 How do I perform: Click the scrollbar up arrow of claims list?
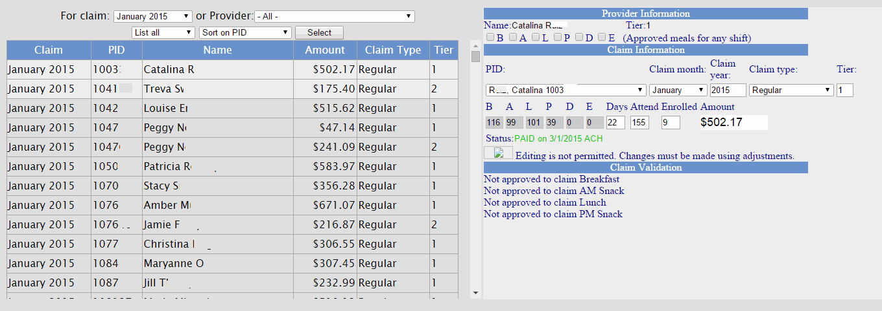click(x=475, y=46)
